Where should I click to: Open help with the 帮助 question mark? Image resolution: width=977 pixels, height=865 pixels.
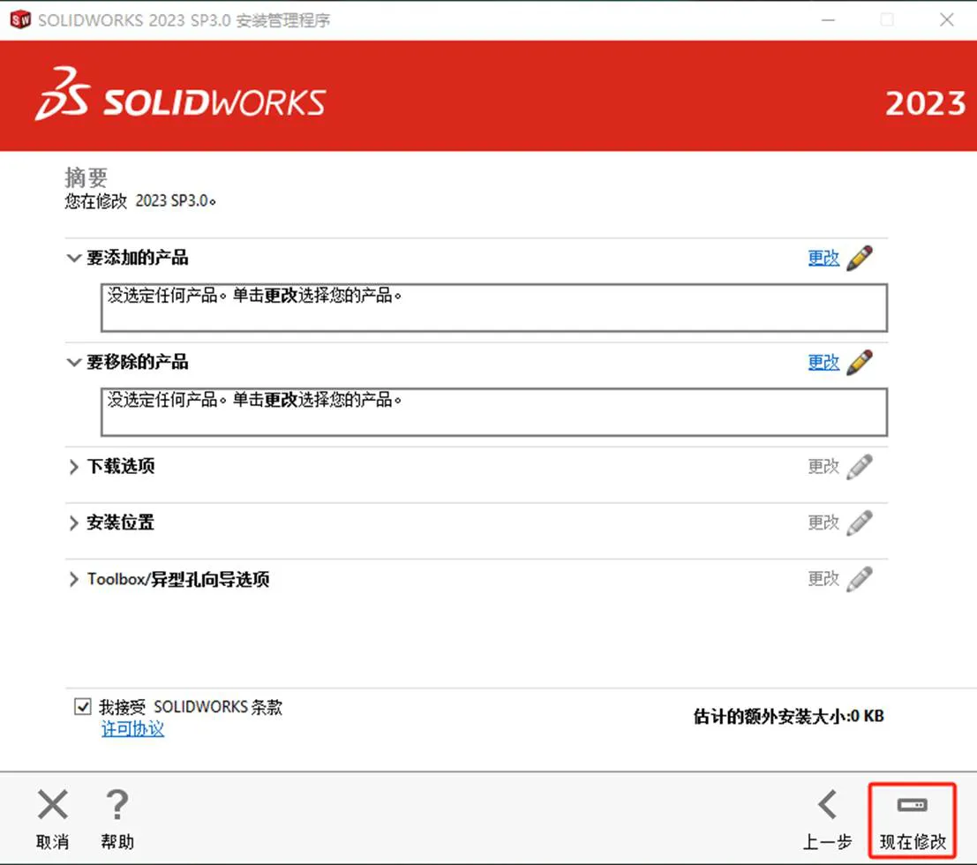pos(117,805)
